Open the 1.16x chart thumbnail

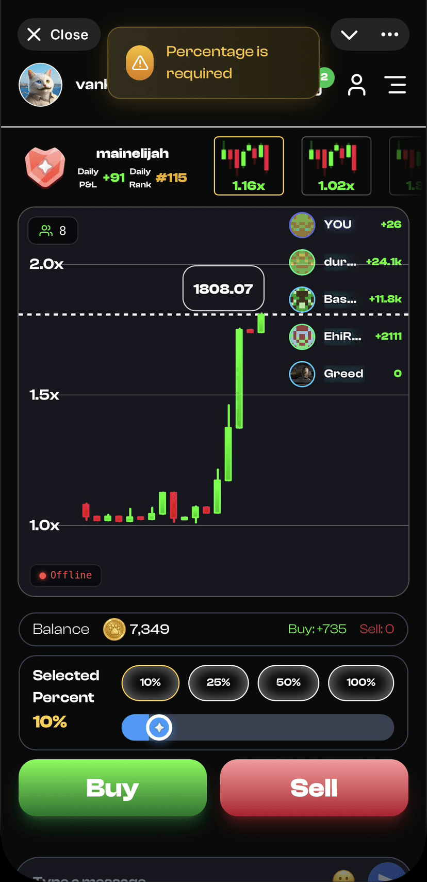click(x=249, y=166)
